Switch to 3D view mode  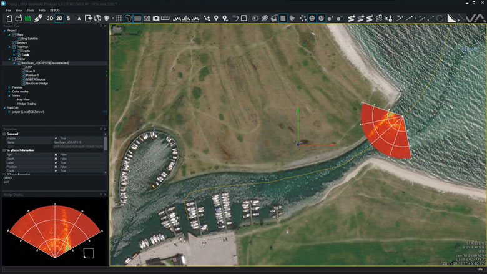50,18
